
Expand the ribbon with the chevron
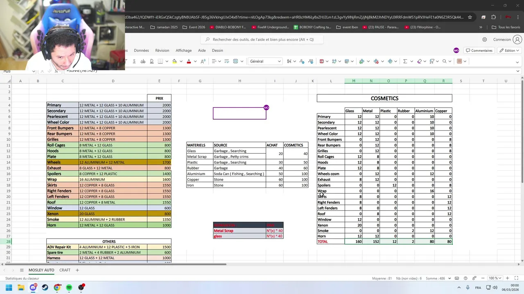pyautogui.click(x=517, y=62)
